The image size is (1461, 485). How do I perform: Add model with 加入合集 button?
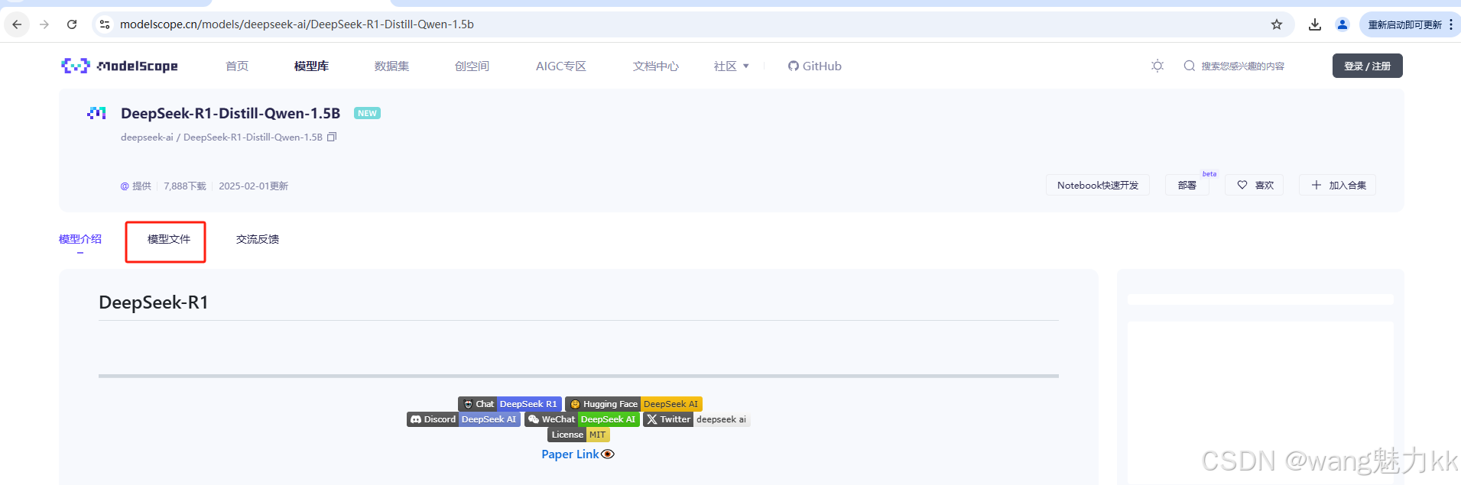(1338, 185)
